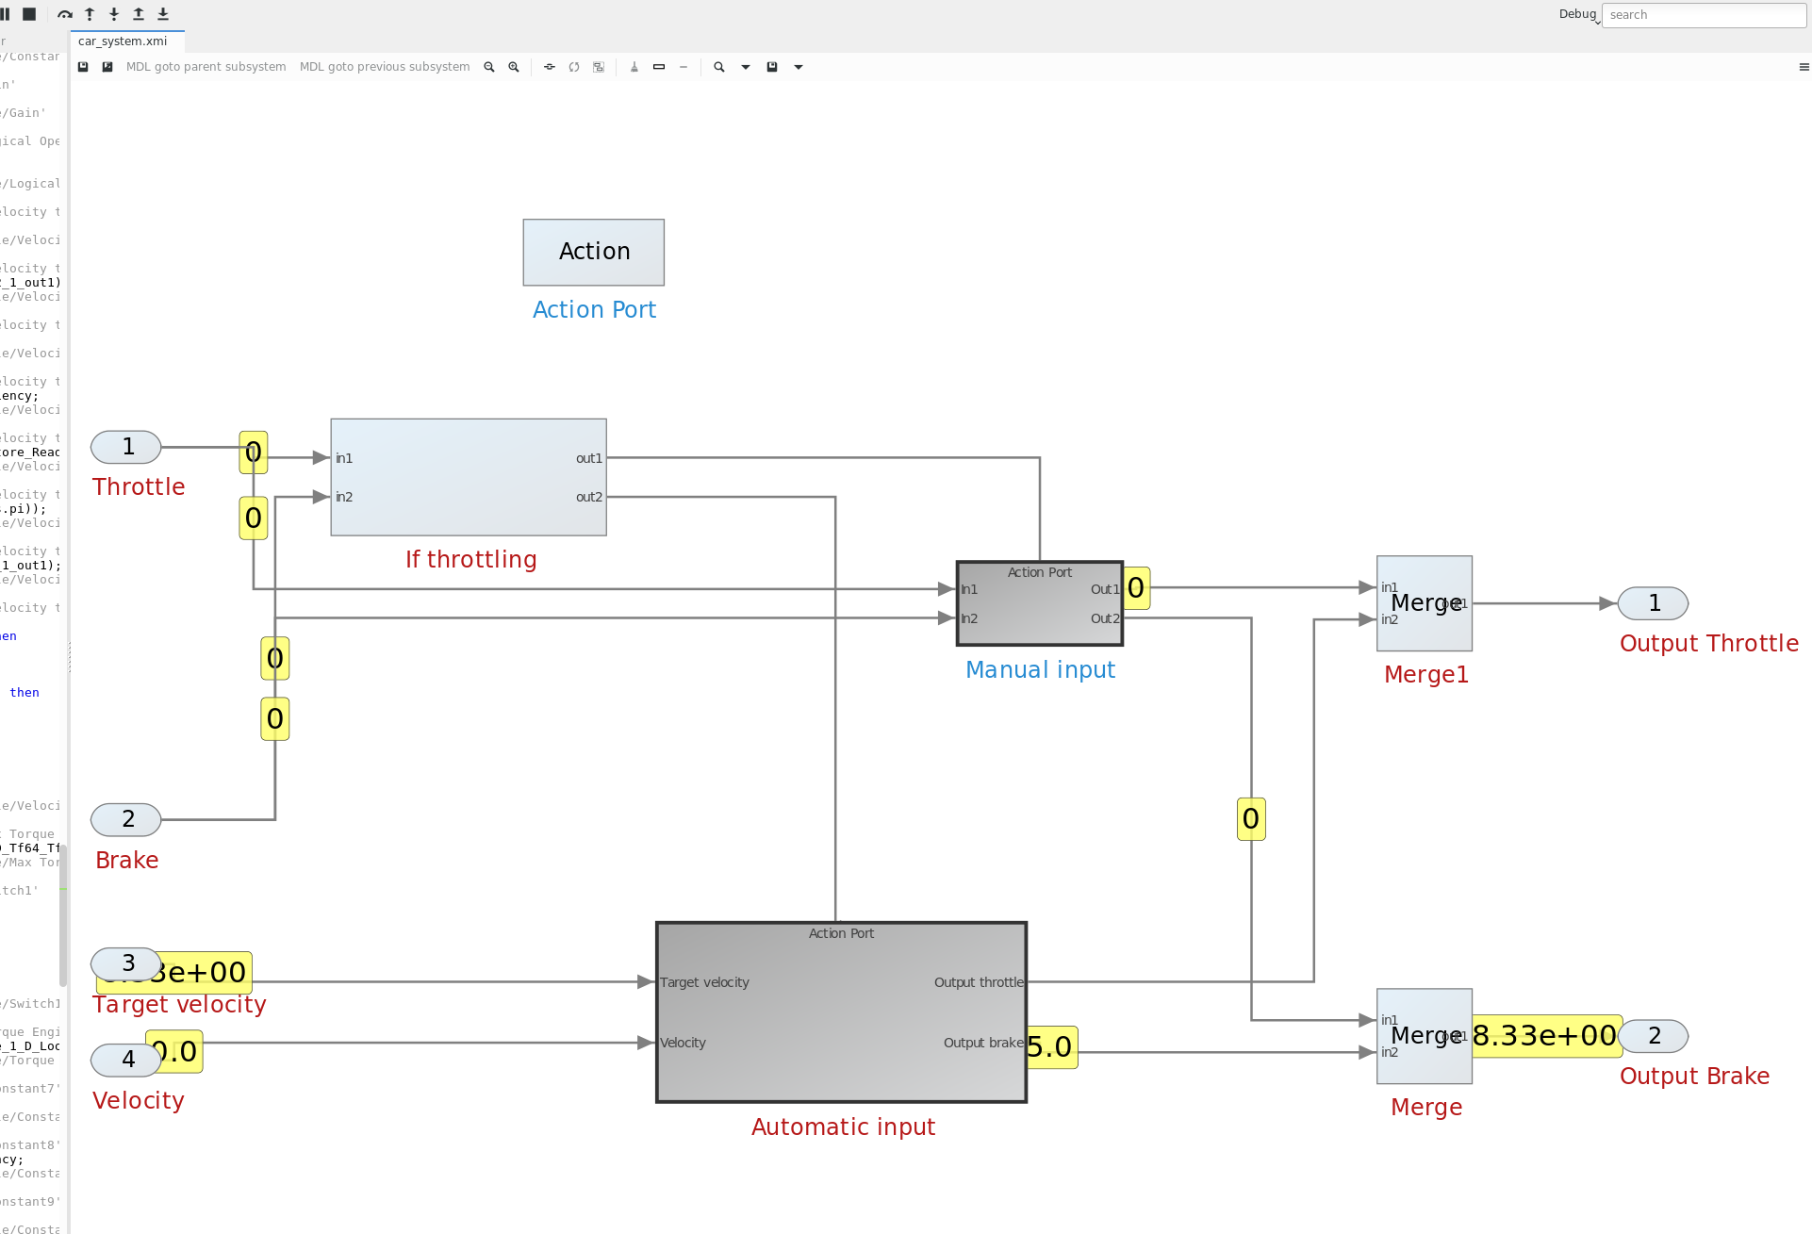Click the Action Port label

(x=594, y=309)
